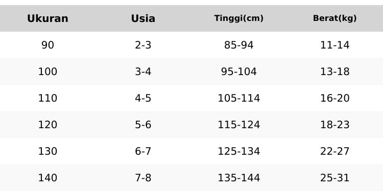Click weight range 11-14

coord(334,45)
